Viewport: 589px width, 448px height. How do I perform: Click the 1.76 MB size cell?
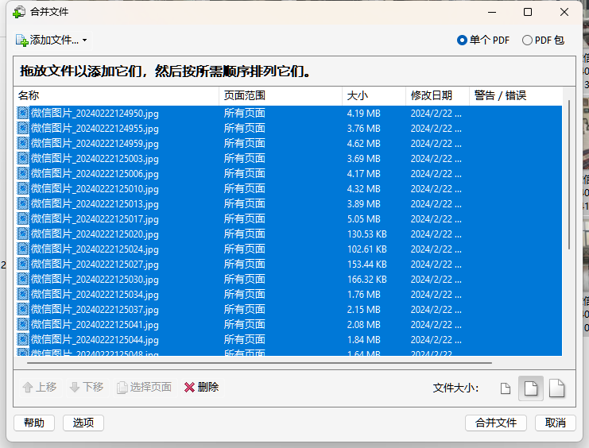pos(363,295)
